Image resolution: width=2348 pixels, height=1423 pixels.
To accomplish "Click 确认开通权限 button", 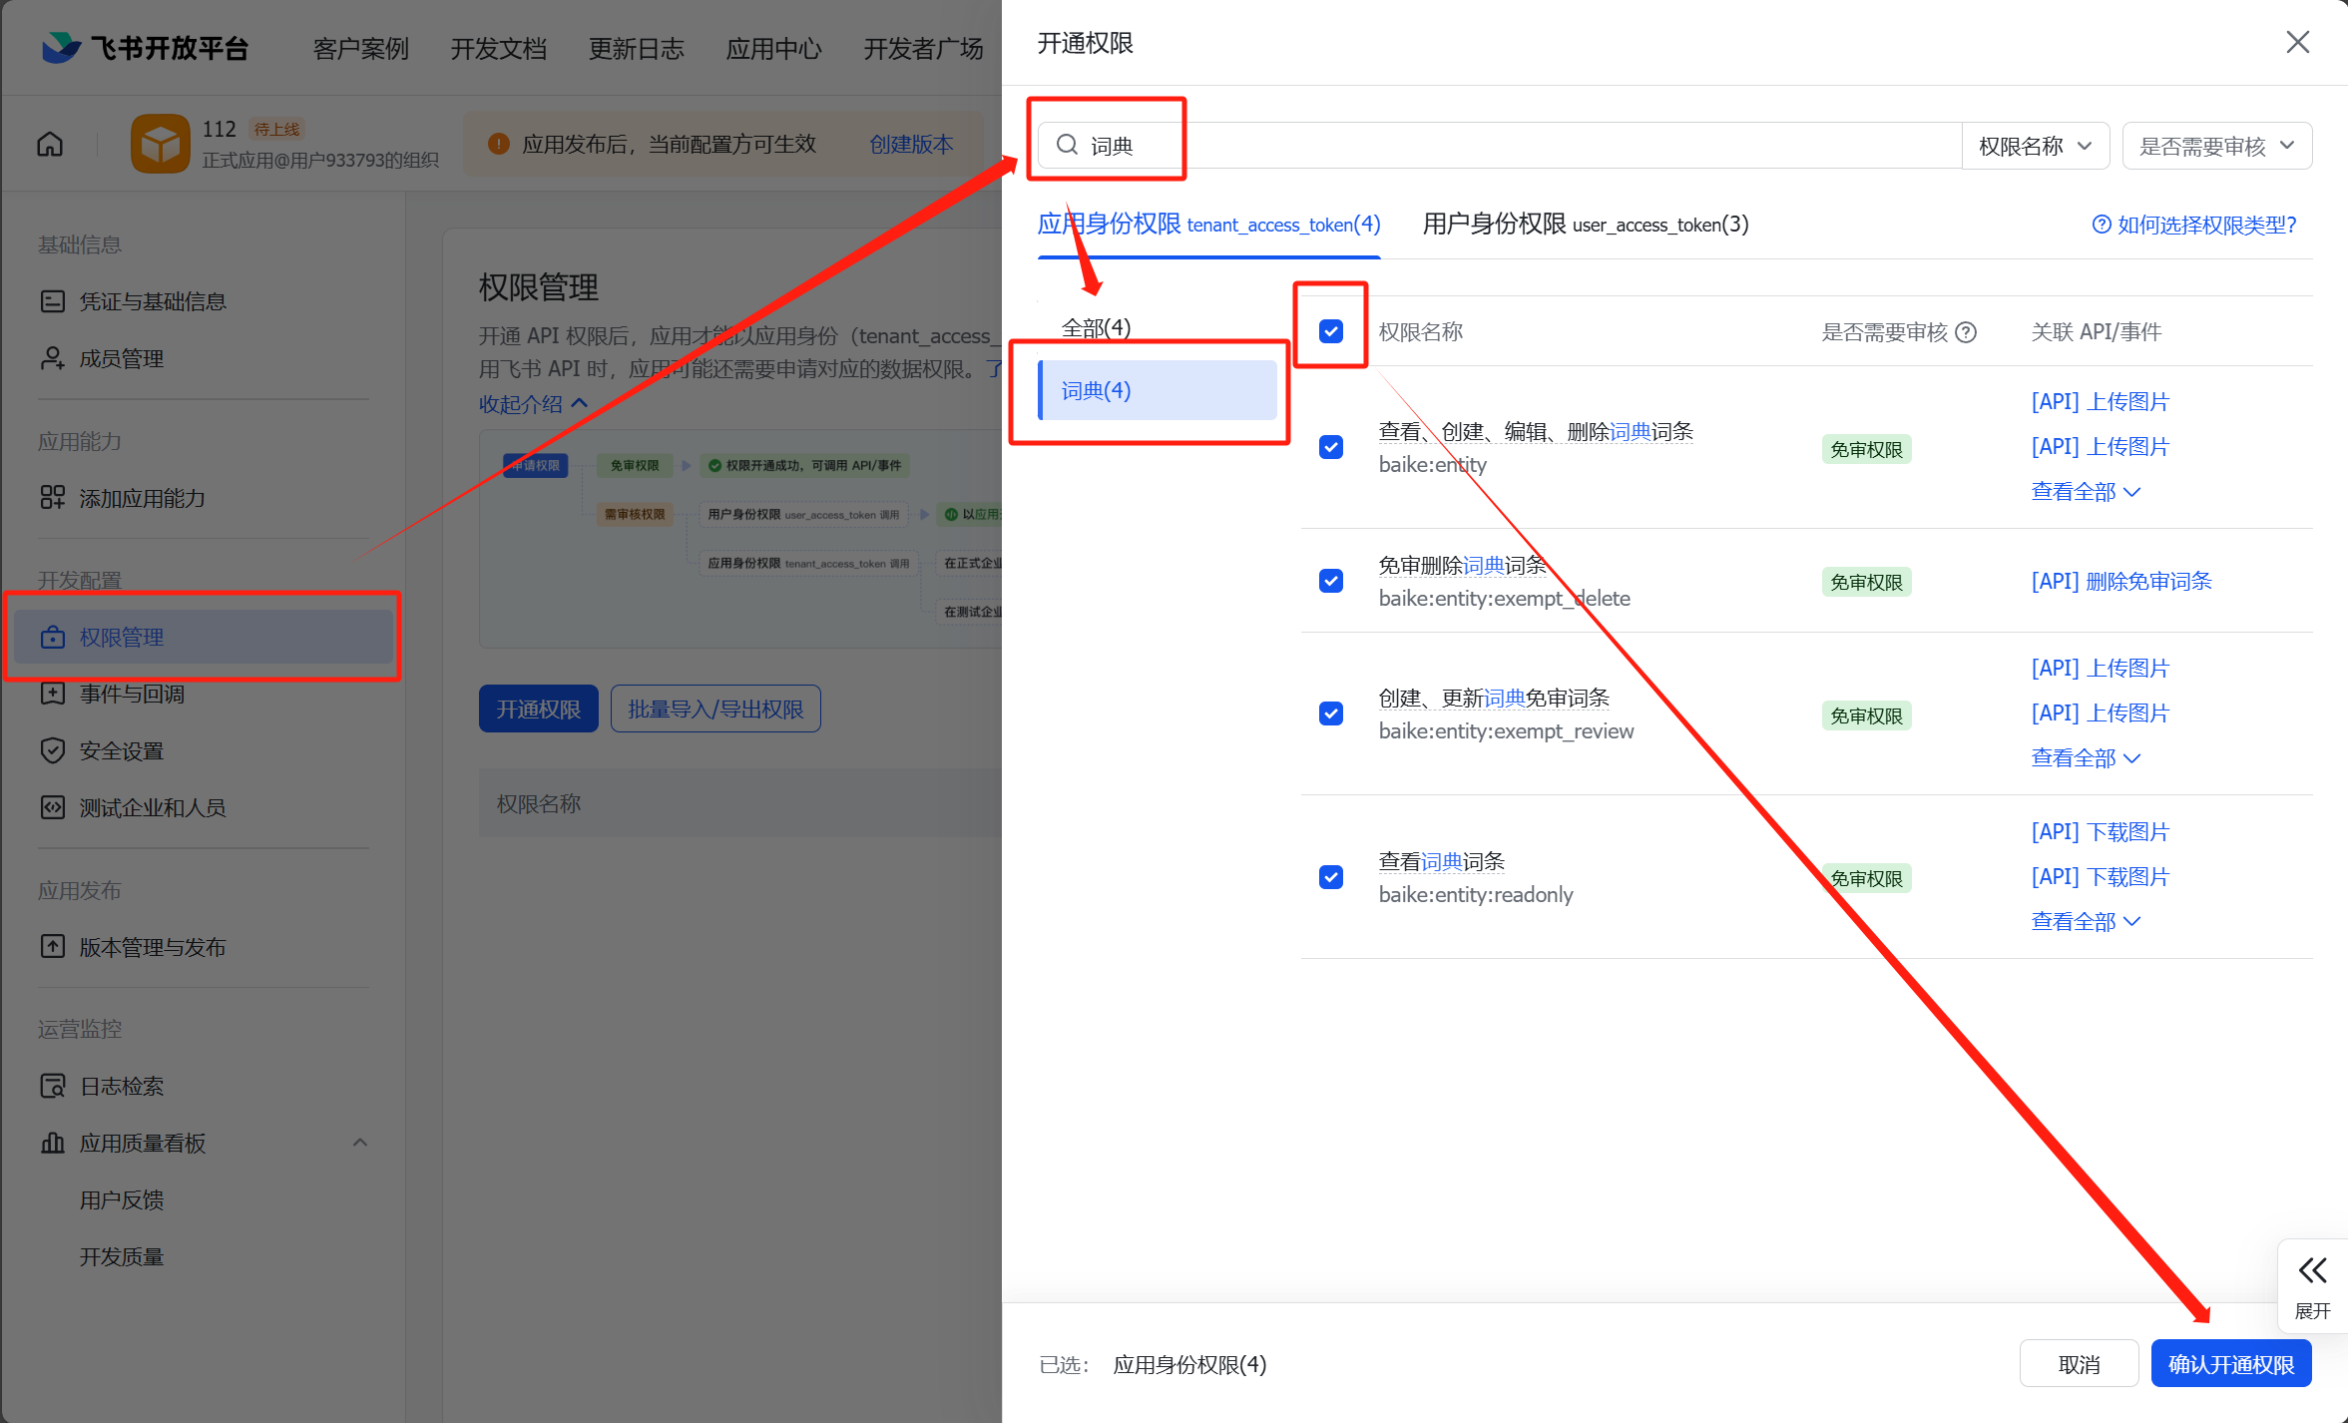I will 2230,1364.
